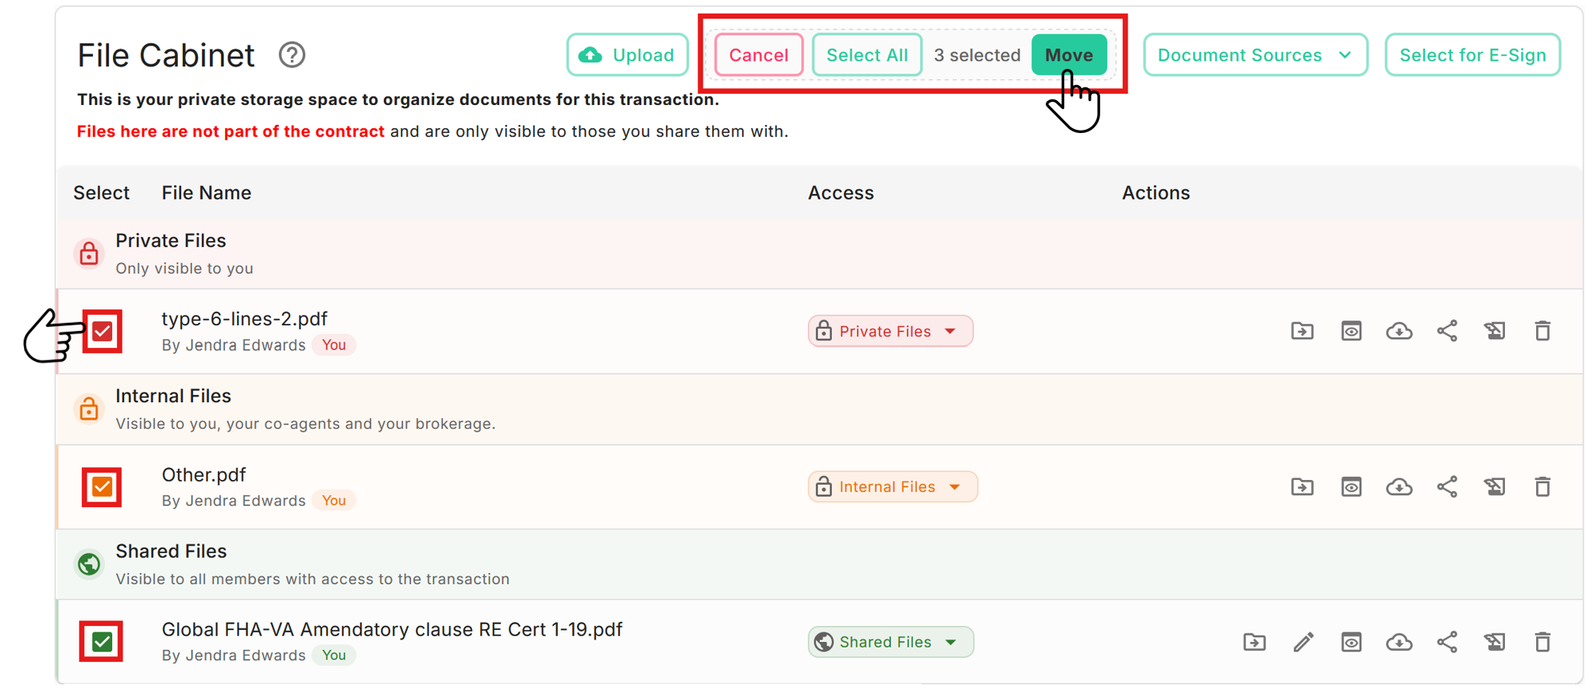
Task: Click the help question mark beside File Cabinet
Action: coord(292,55)
